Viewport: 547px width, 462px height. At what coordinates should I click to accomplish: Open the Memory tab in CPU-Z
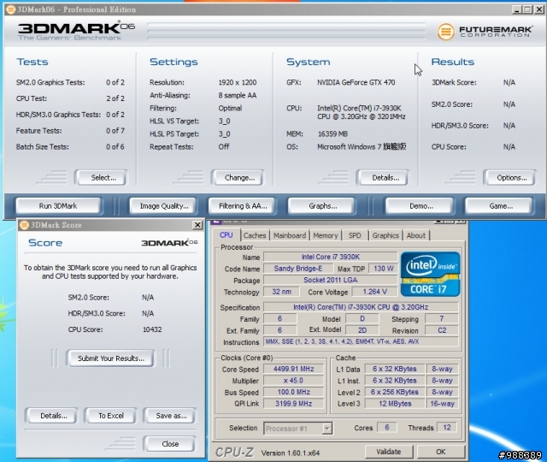click(x=325, y=235)
